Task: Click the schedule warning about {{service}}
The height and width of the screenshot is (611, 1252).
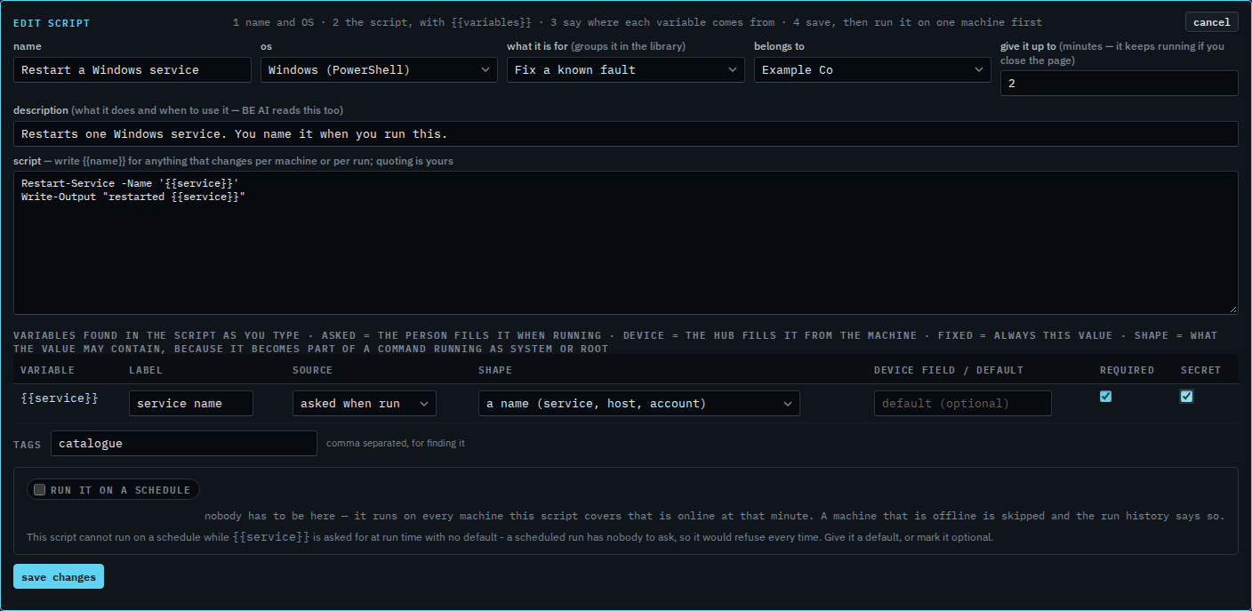Action: pyautogui.click(x=510, y=537)
